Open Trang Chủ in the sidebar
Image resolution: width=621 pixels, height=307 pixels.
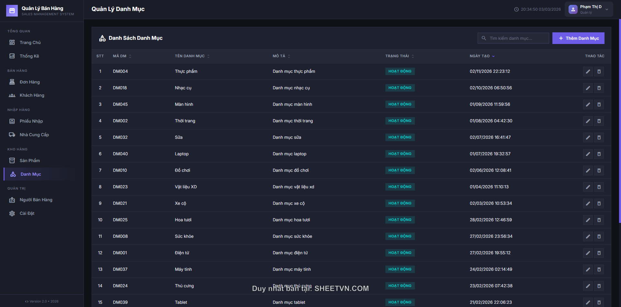pos(30,43)
